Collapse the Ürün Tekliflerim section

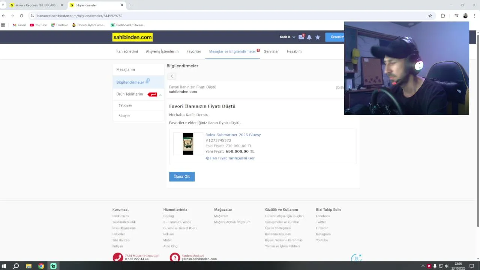pyautogui.click(x=160, y=94)
